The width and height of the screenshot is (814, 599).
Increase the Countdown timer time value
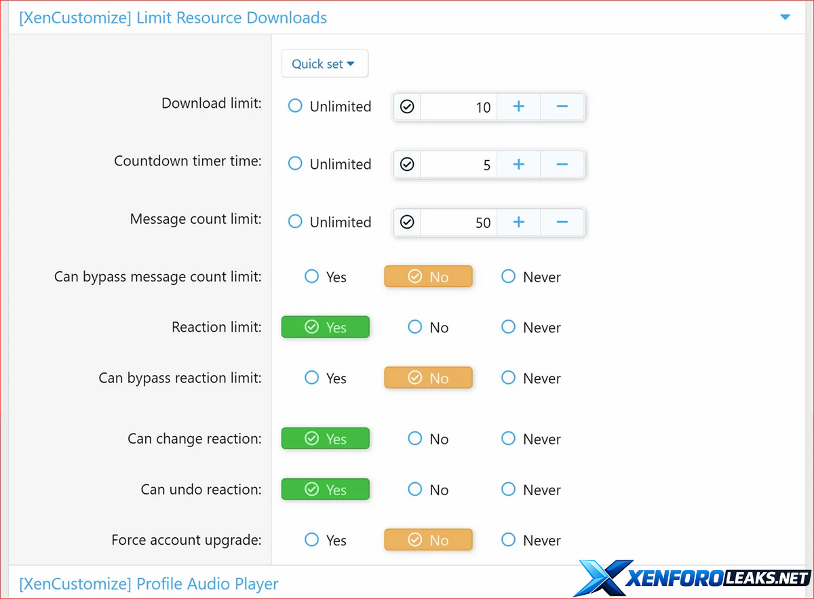518,164
